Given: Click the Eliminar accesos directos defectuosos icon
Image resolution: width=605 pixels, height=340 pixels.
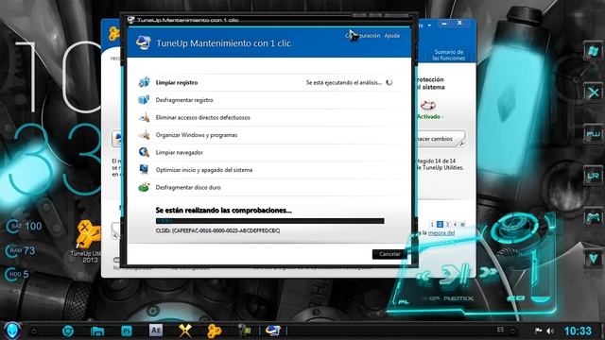Looking at the screenshot, I should 144,117.
